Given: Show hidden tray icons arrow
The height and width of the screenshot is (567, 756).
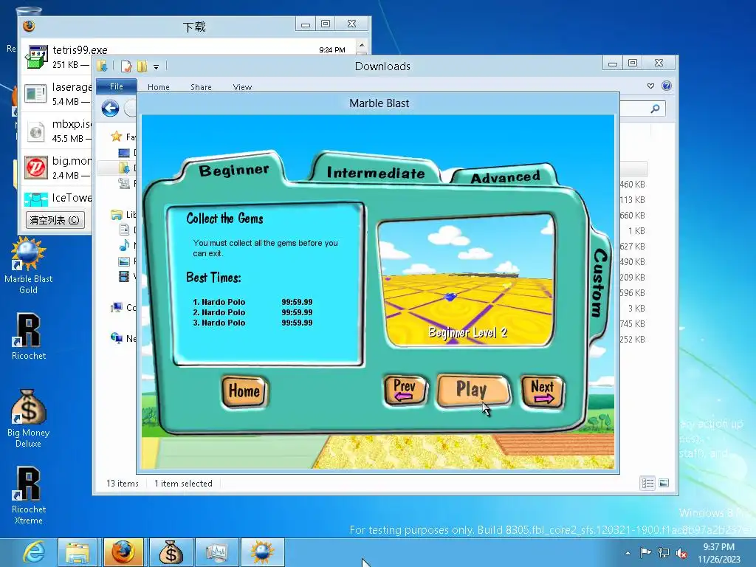Looking at the screenshot, I should (x=628, y=553).
